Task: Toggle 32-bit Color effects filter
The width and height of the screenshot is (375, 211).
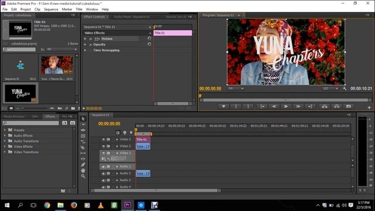Action: click(x=73, y=123)
